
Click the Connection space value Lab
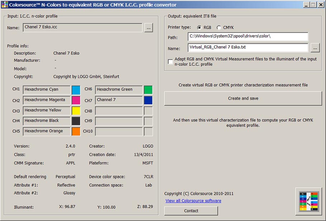(x=148, y=185)
